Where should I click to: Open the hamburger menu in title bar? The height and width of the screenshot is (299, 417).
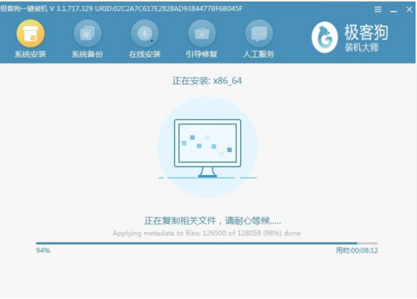[378, 10]
